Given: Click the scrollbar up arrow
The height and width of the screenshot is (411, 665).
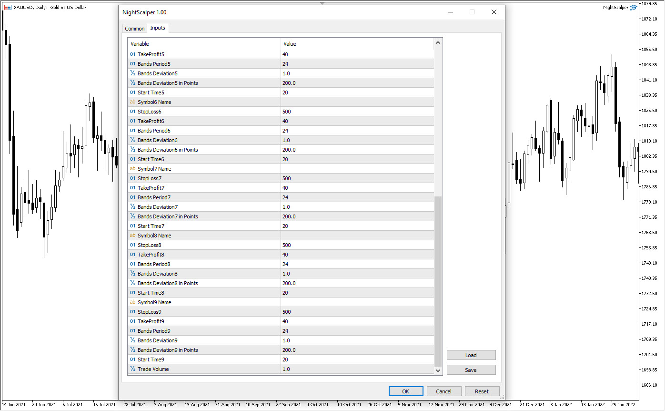Looking at the screenshot, I should [x=438, y=43].
